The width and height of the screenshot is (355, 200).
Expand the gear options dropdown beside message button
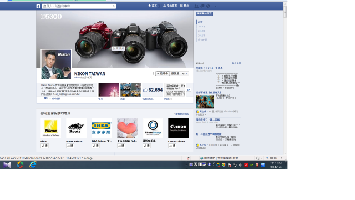[185, 74]
